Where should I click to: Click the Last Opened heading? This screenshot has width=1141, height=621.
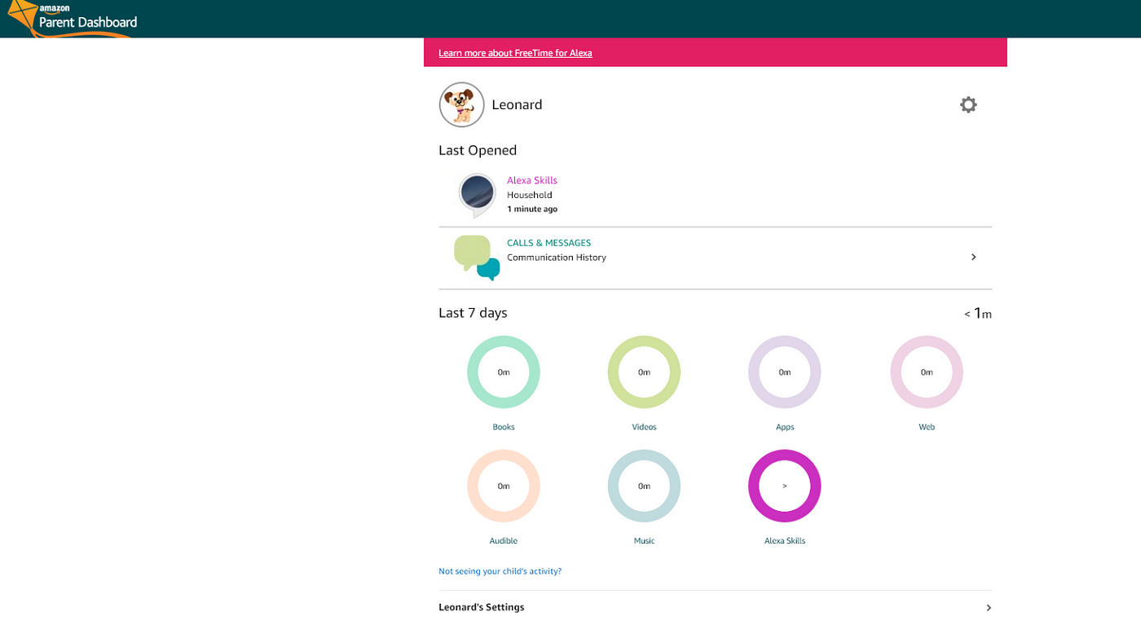pyautogui.click(x=478, y=150)
